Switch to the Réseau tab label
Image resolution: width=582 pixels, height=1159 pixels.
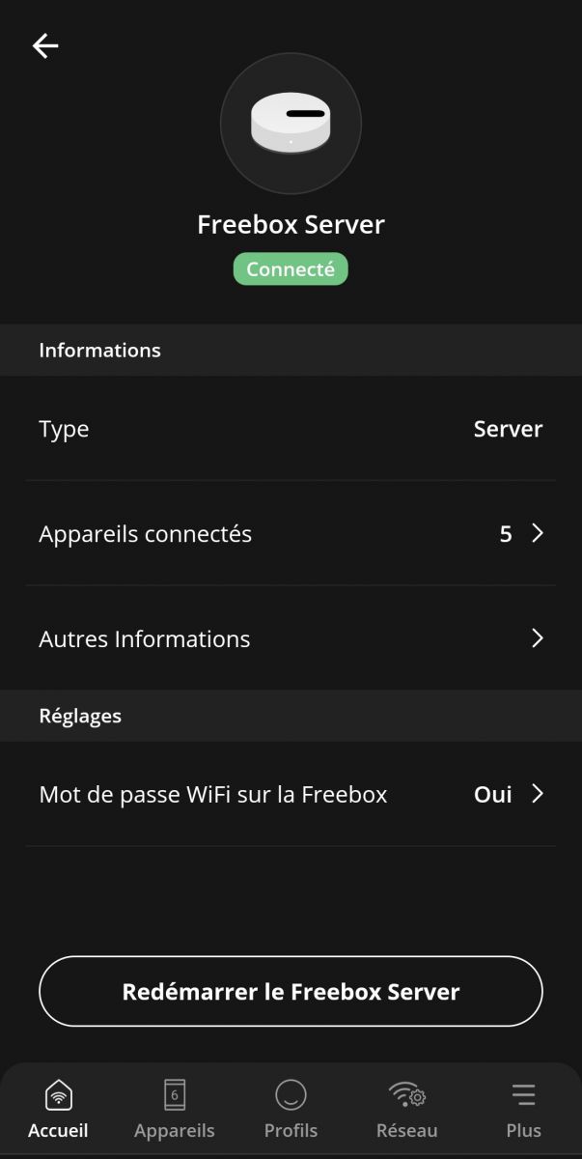point(407,1131)
